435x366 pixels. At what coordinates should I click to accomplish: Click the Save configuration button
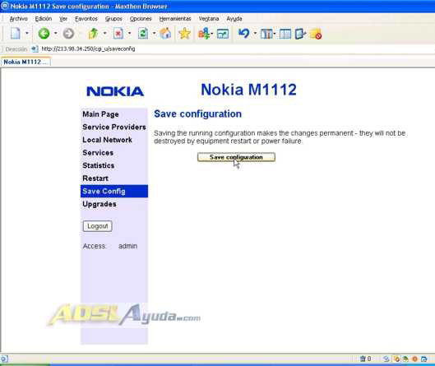(x=236, y=157)
